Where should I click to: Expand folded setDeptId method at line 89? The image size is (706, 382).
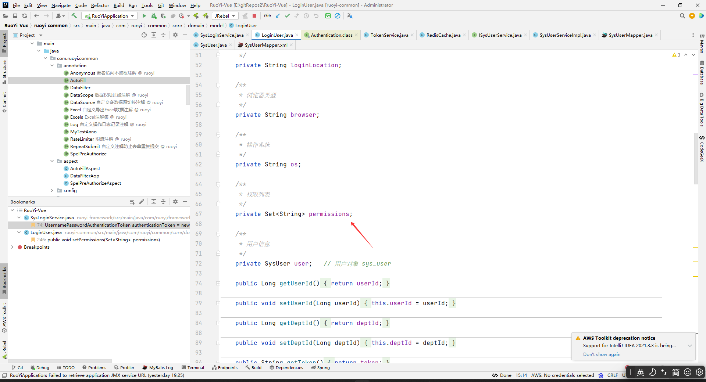pos(218,343)
